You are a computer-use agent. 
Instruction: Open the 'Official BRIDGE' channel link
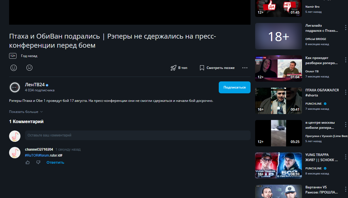point(316,39)
